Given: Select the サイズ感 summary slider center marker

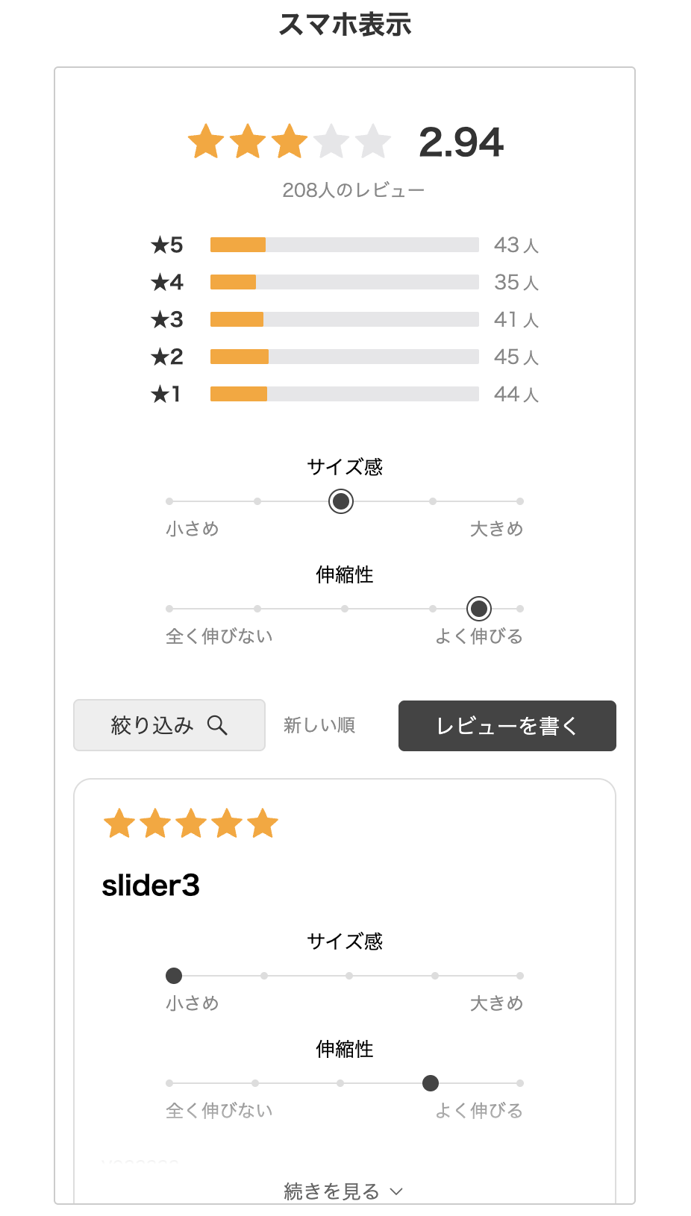Looking at the screenshot, I should [341, 501].
